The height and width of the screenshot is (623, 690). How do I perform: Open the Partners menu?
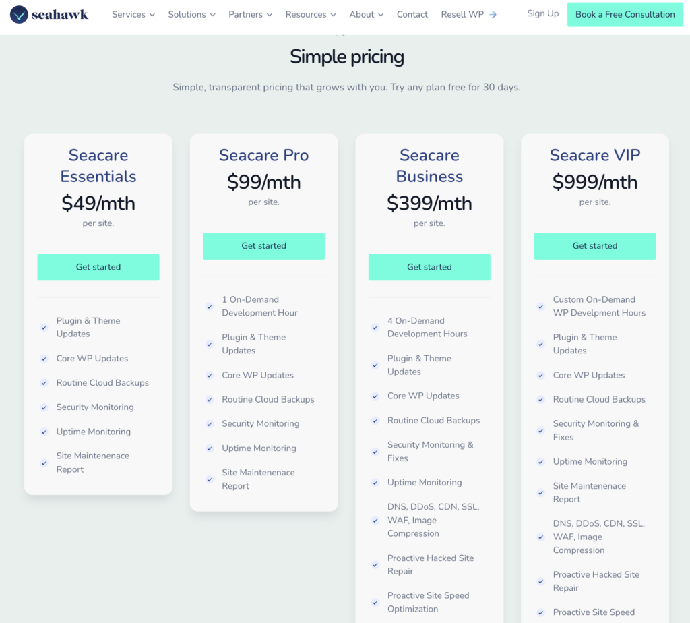pos(250,14)
